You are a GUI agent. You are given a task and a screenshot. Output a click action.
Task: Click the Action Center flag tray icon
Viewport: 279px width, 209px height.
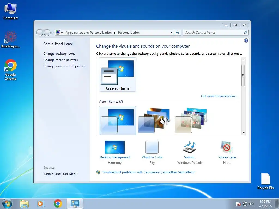pyautogui.click(x=238, y=204)
